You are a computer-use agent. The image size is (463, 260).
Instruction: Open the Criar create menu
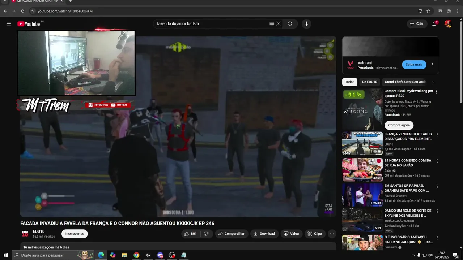click(417, 24)
